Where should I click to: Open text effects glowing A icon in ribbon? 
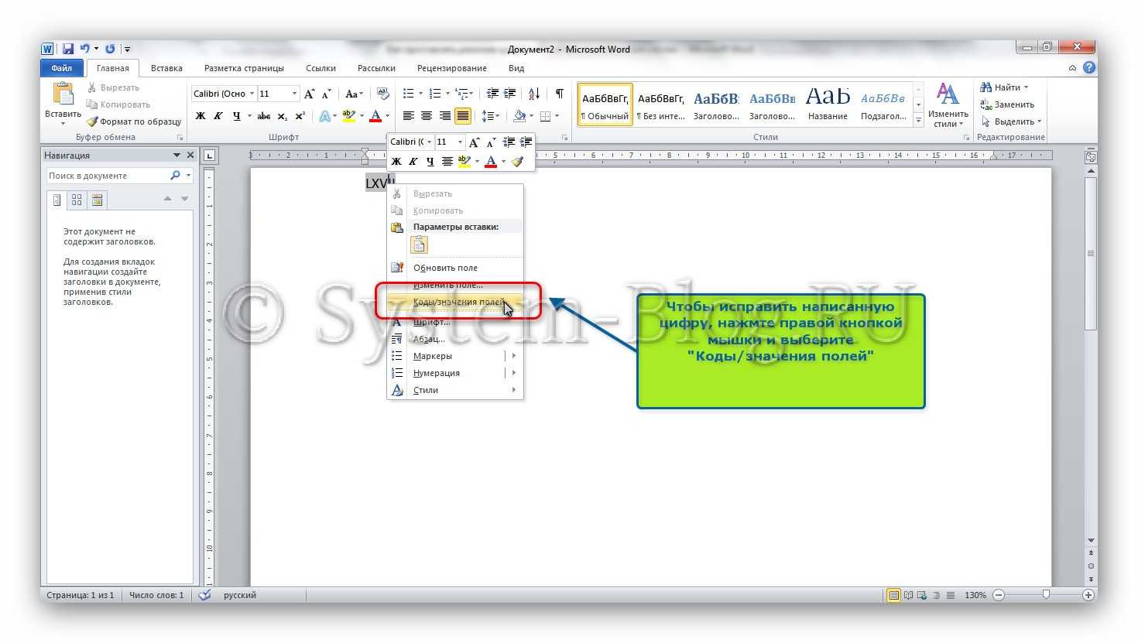pos(324,116)
